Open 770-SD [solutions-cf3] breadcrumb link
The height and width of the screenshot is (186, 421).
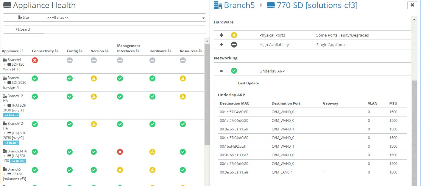(312, 5)
